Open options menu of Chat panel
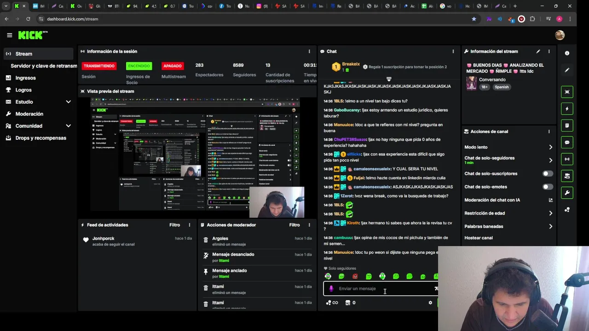The width and height of the screenshot is (589, 331). click(x=453, y=51)
